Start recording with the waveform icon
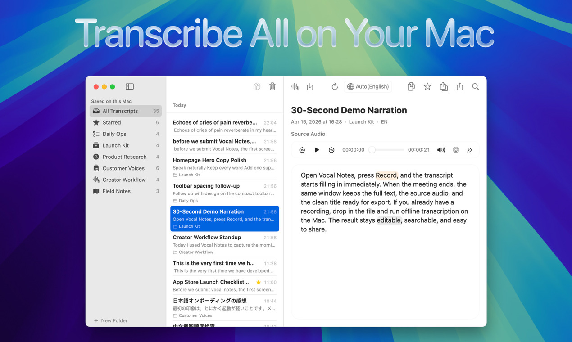 tap(295, 86)
